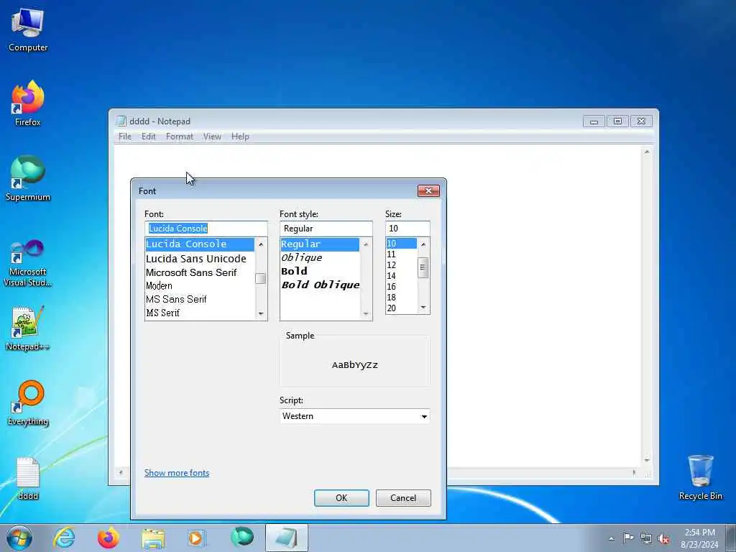Click size list scroll up arrow
The height and width of the screenshot is (552, 736).
(x=423, y=244)
